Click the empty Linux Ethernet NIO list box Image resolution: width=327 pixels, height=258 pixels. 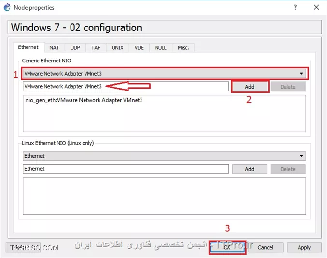[164, 196]
